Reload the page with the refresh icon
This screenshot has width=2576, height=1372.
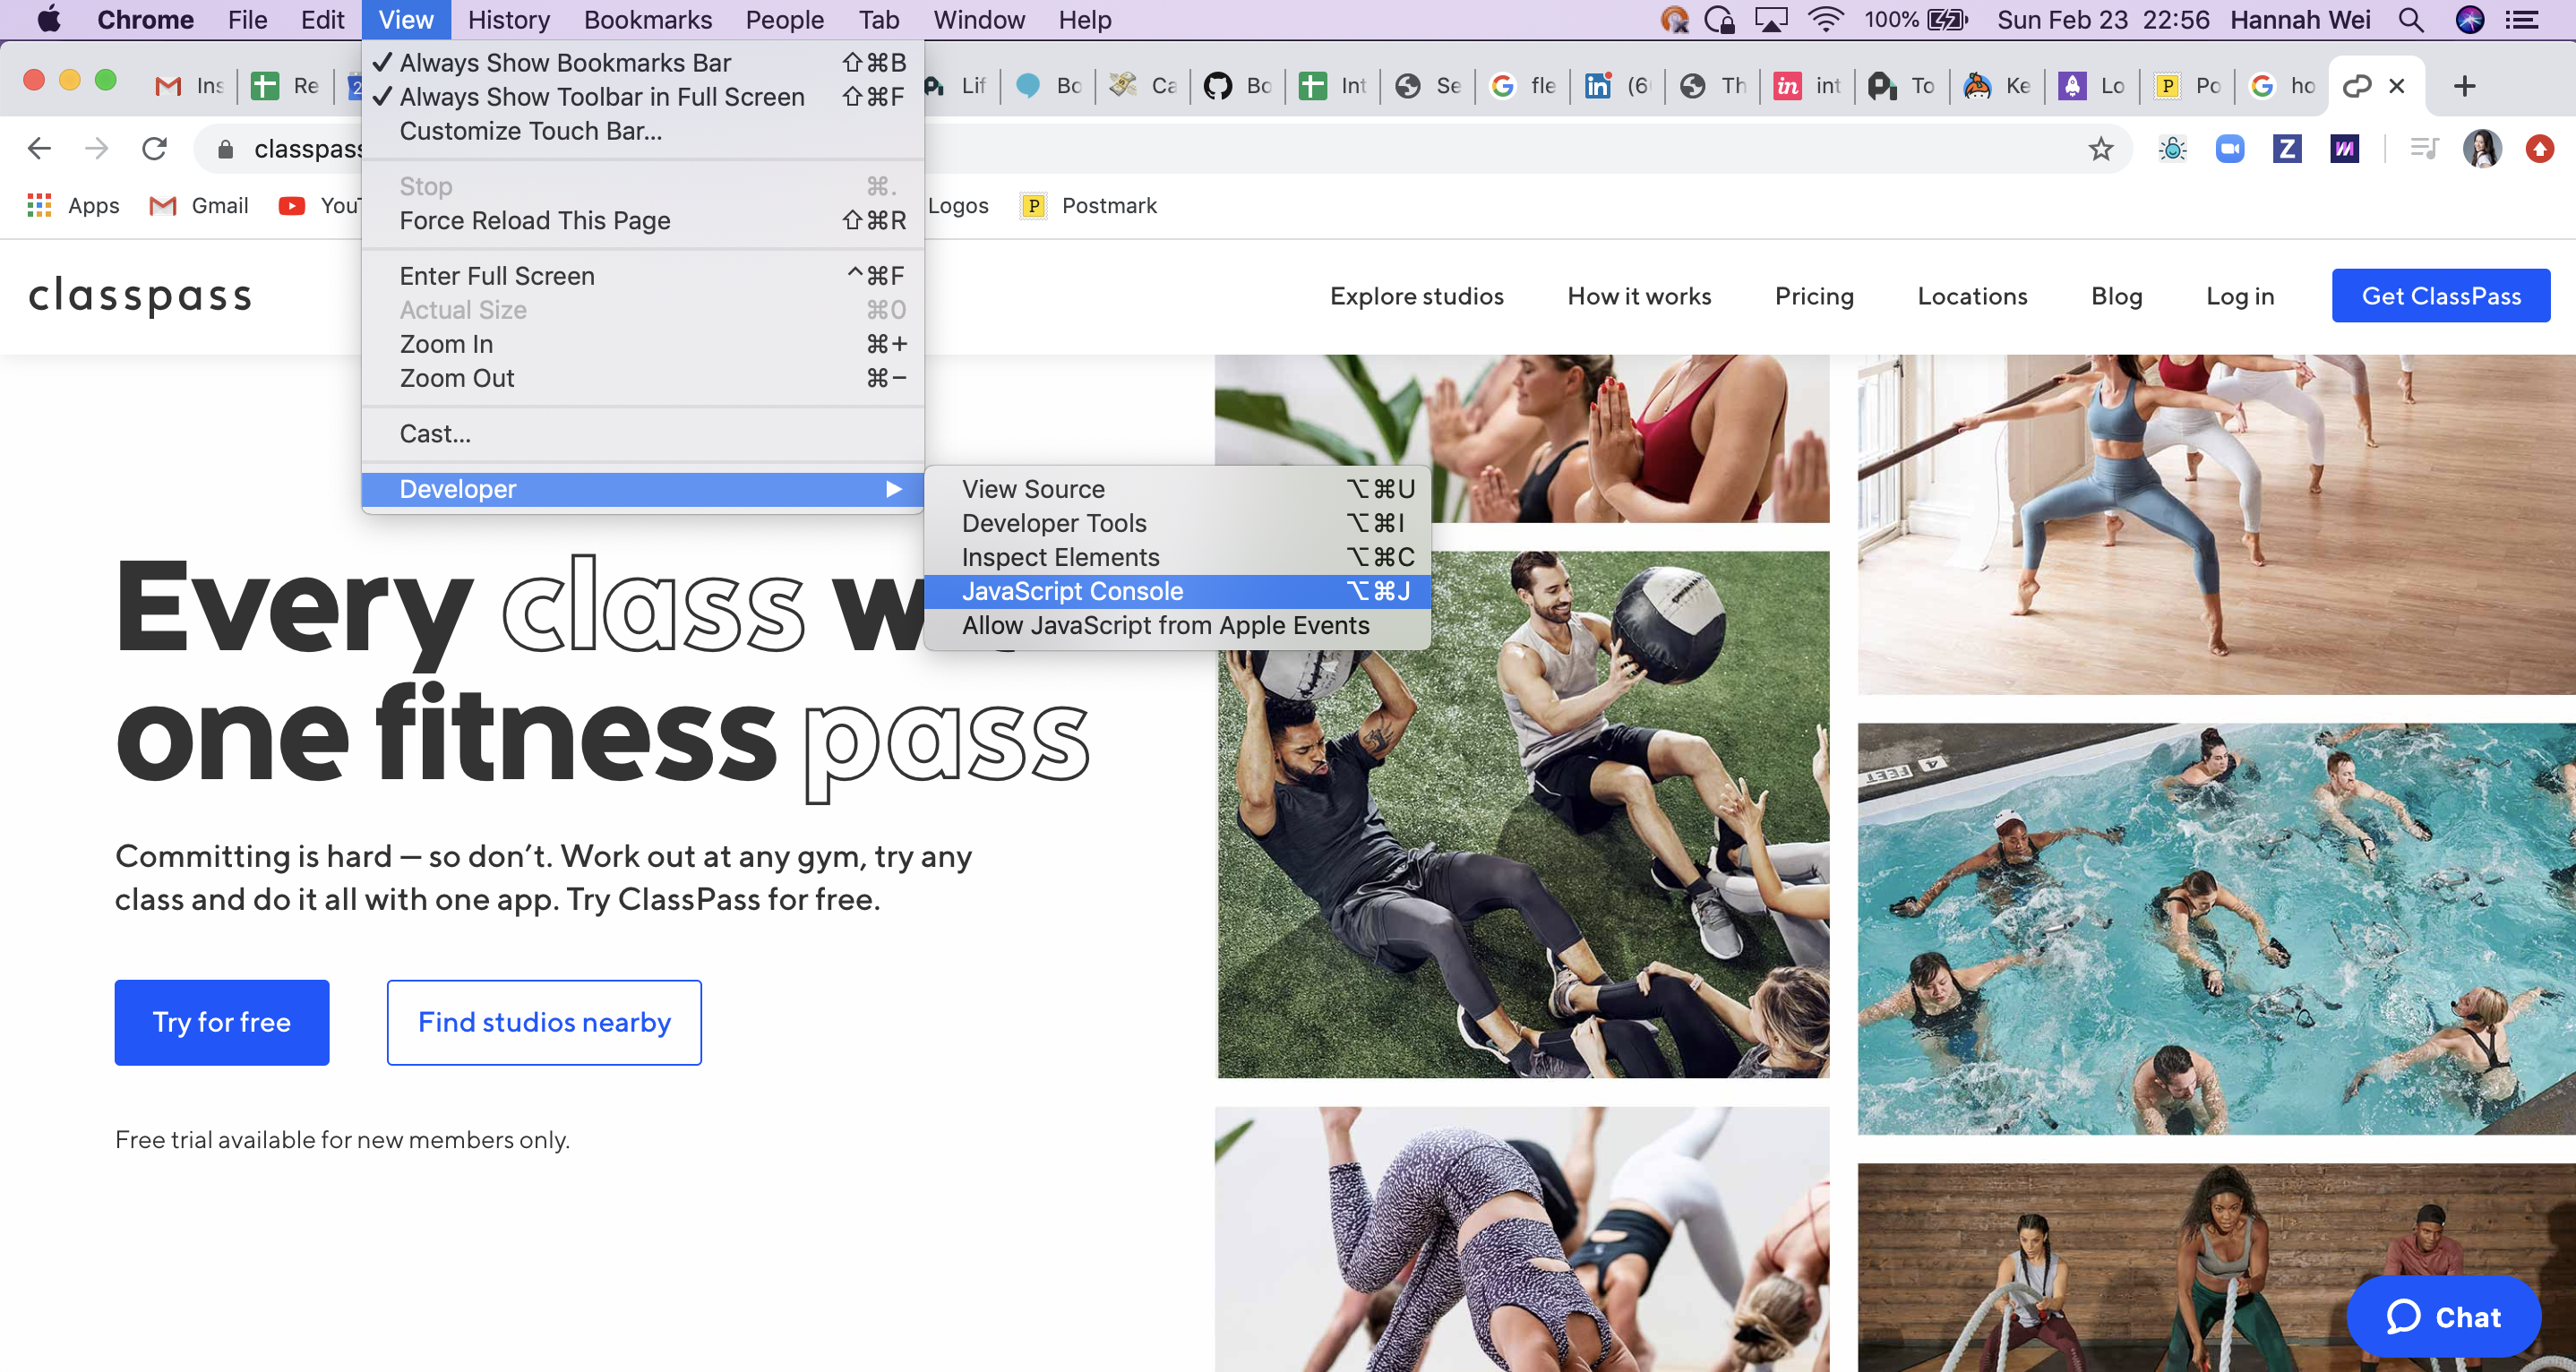coord(154,149)
